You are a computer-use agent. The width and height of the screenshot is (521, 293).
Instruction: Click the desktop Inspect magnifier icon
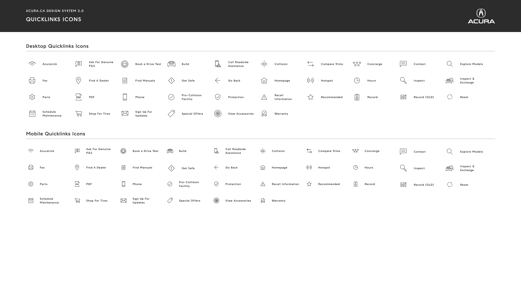tap(403, 81)
